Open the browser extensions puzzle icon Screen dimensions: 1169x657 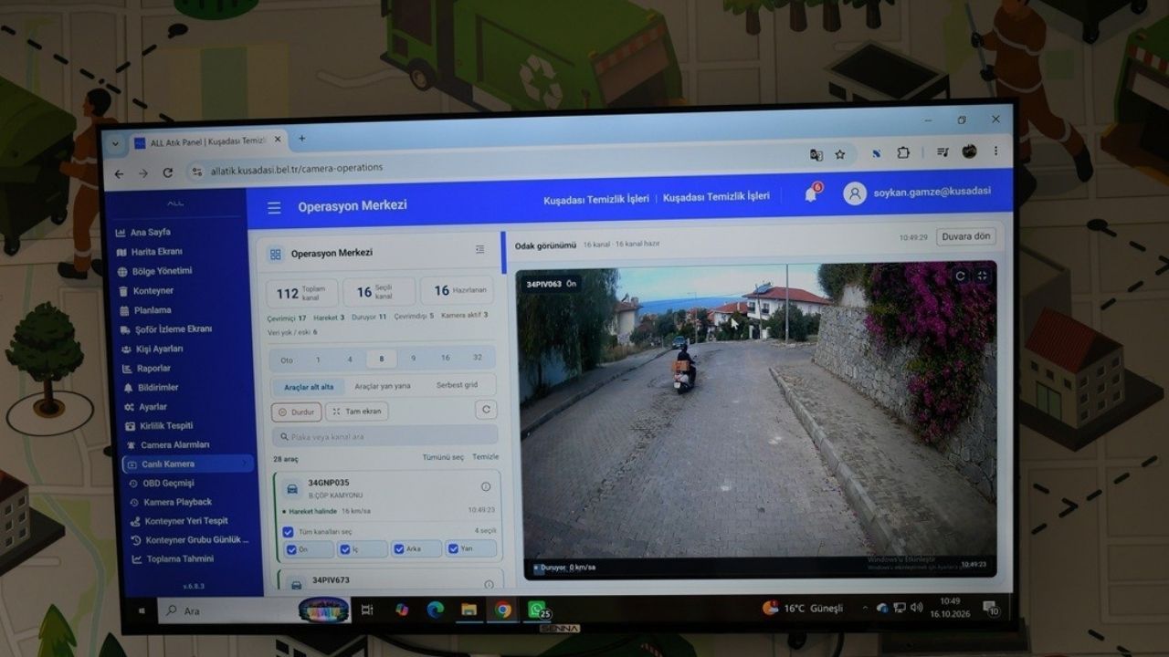tap(903, 153)
